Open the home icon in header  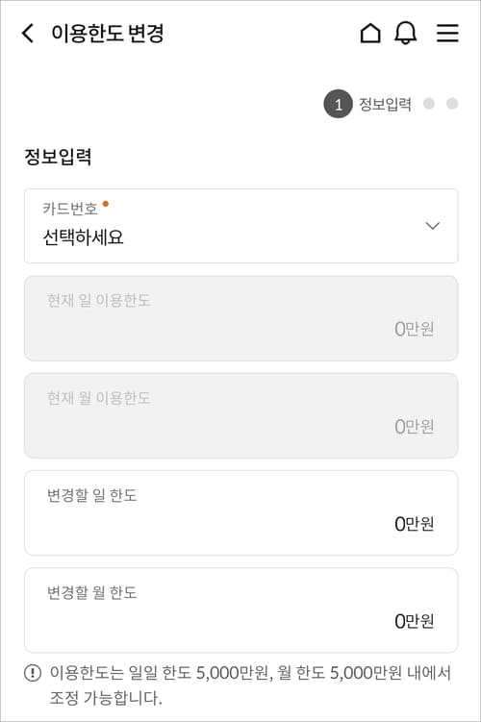point(370,33)
